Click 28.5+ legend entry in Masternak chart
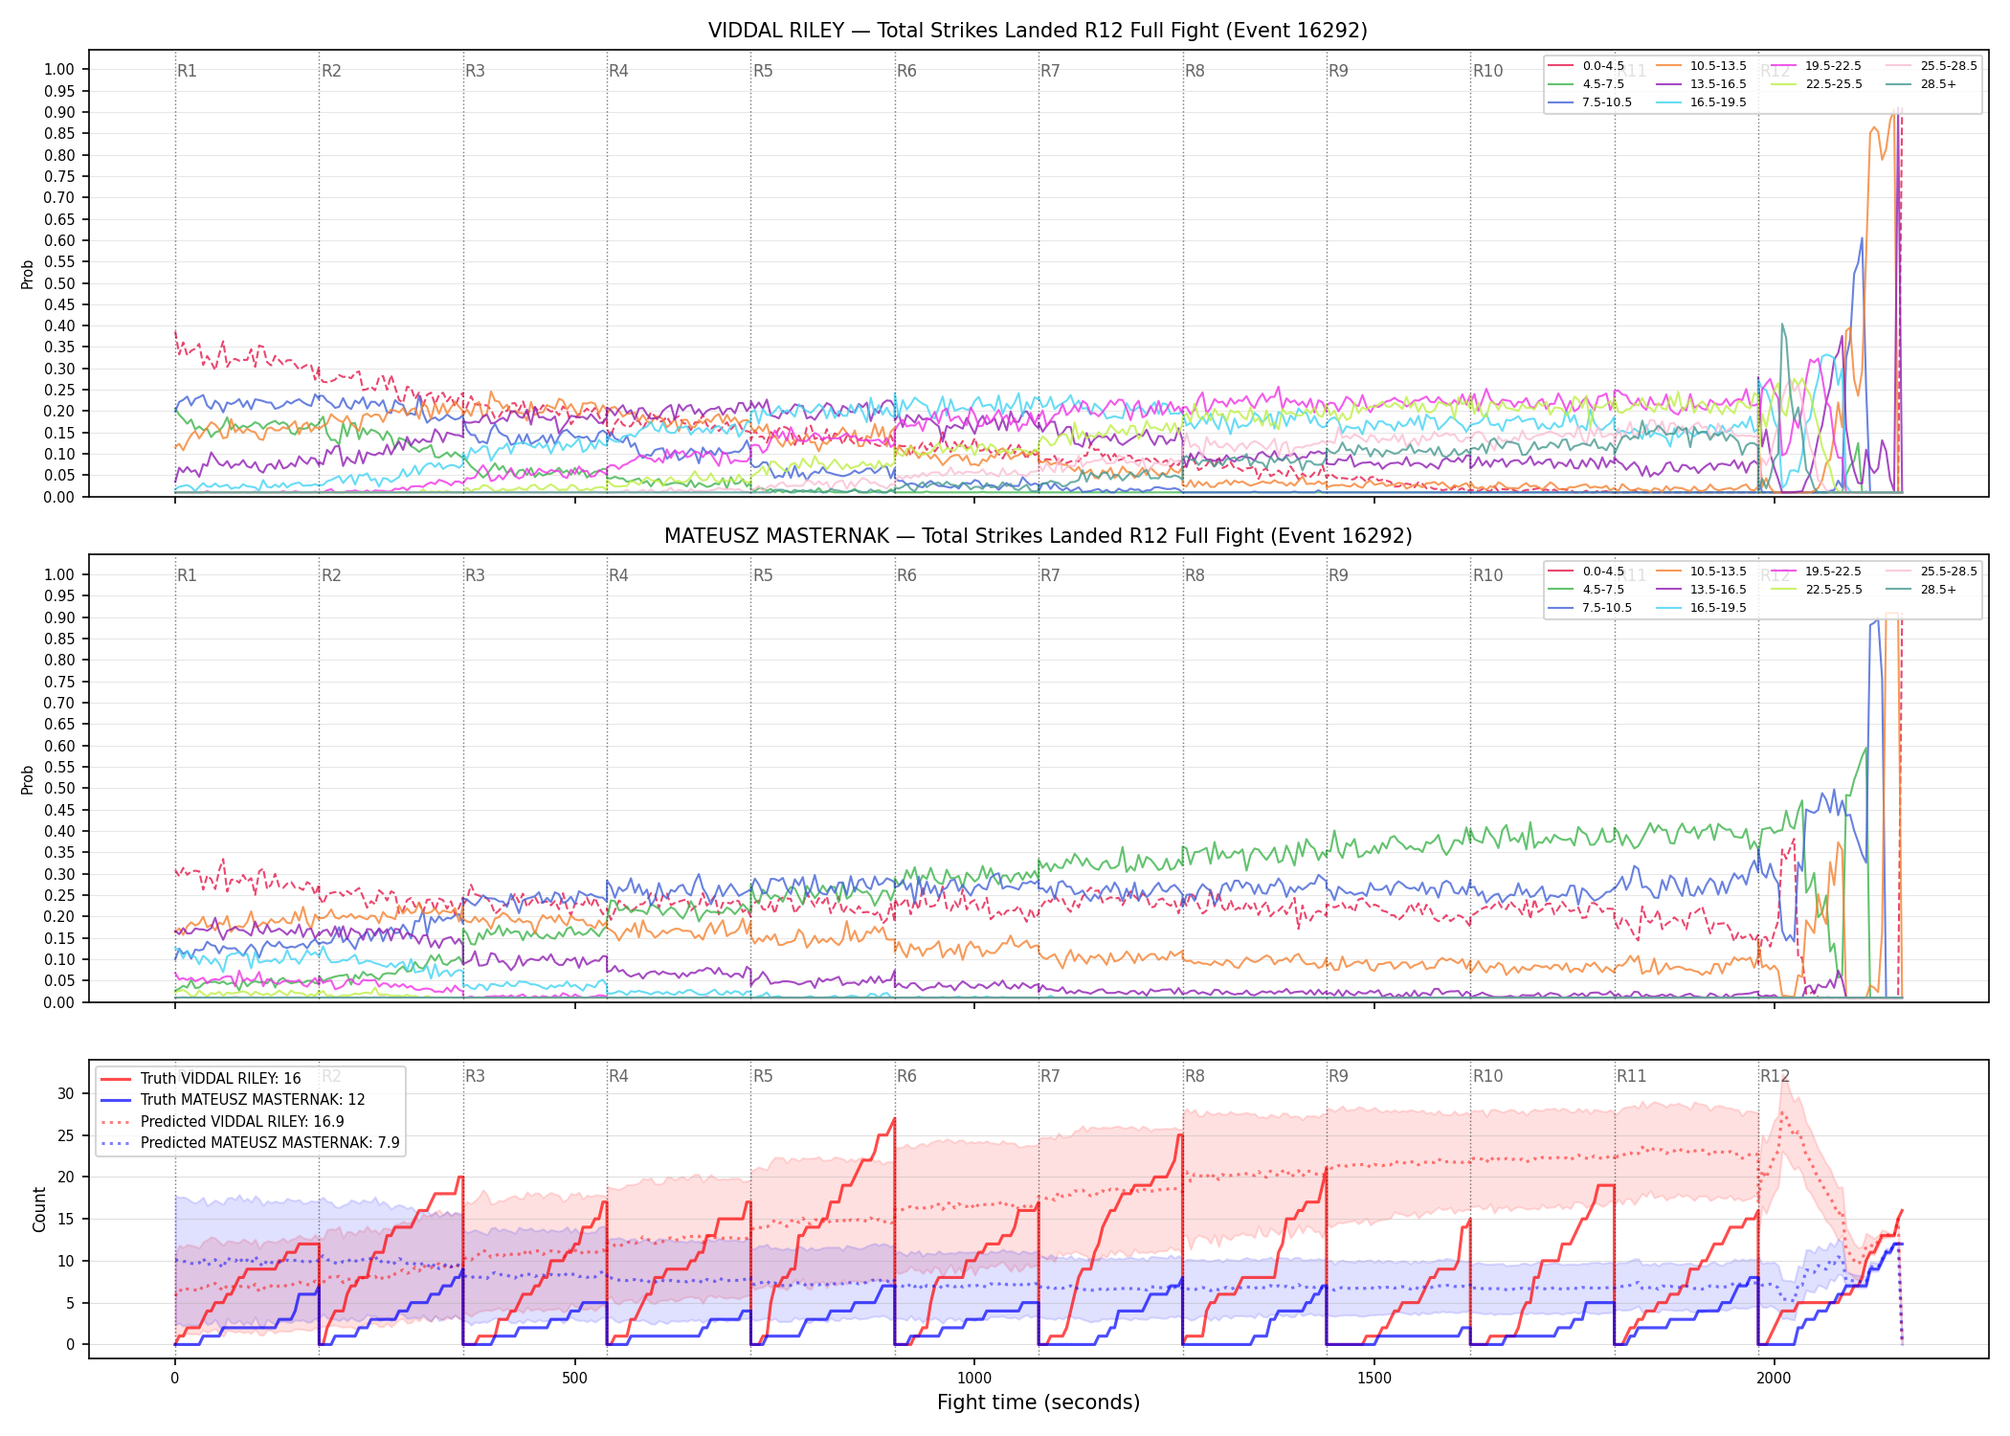This screenshot has height=1436, width=2010. coord(1921,590)
